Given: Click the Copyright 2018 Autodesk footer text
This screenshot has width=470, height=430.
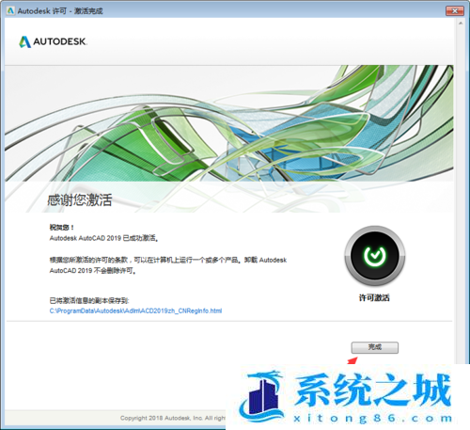Looking at the screenshot, I should pos(173,418).
